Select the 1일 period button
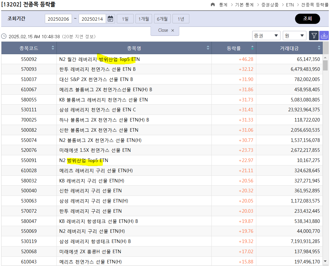Viewport: 330px width, 266px height. pos(125,19)
